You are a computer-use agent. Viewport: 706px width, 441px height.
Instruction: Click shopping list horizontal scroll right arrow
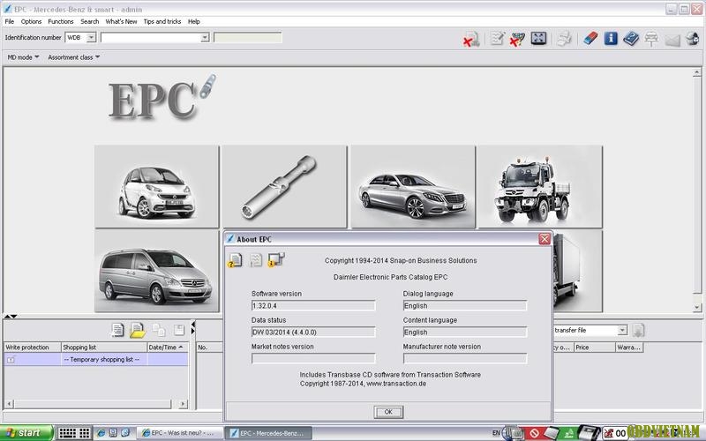183,404
